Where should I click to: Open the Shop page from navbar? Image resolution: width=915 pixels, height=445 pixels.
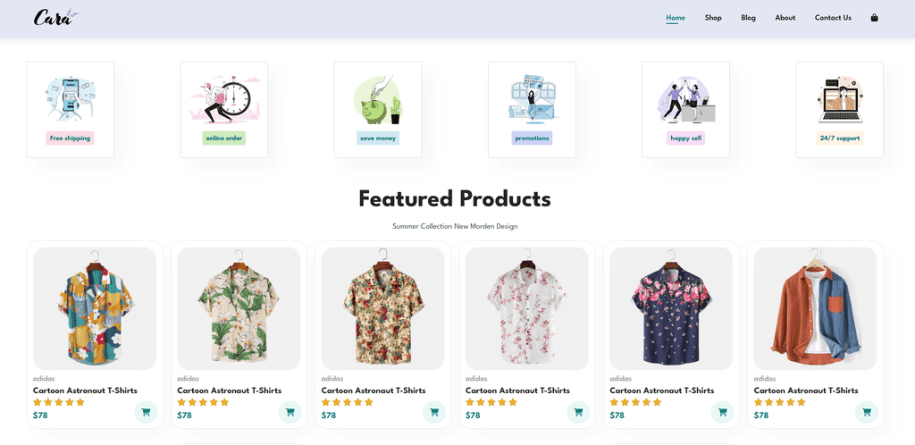(x=713, y=18)
